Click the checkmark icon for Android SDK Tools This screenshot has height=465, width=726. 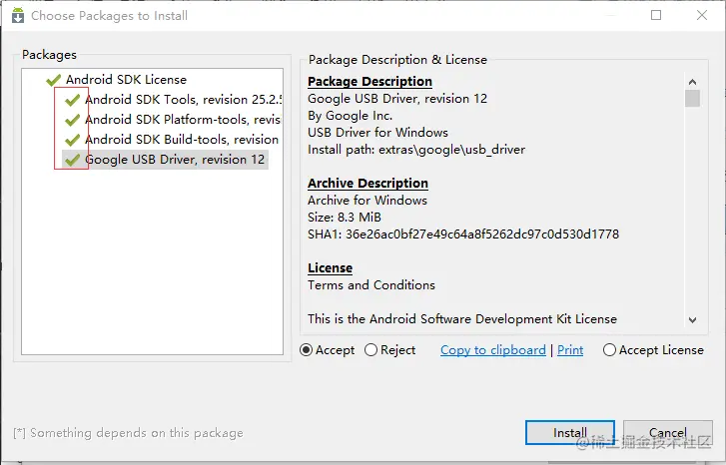tap(72, 100)
